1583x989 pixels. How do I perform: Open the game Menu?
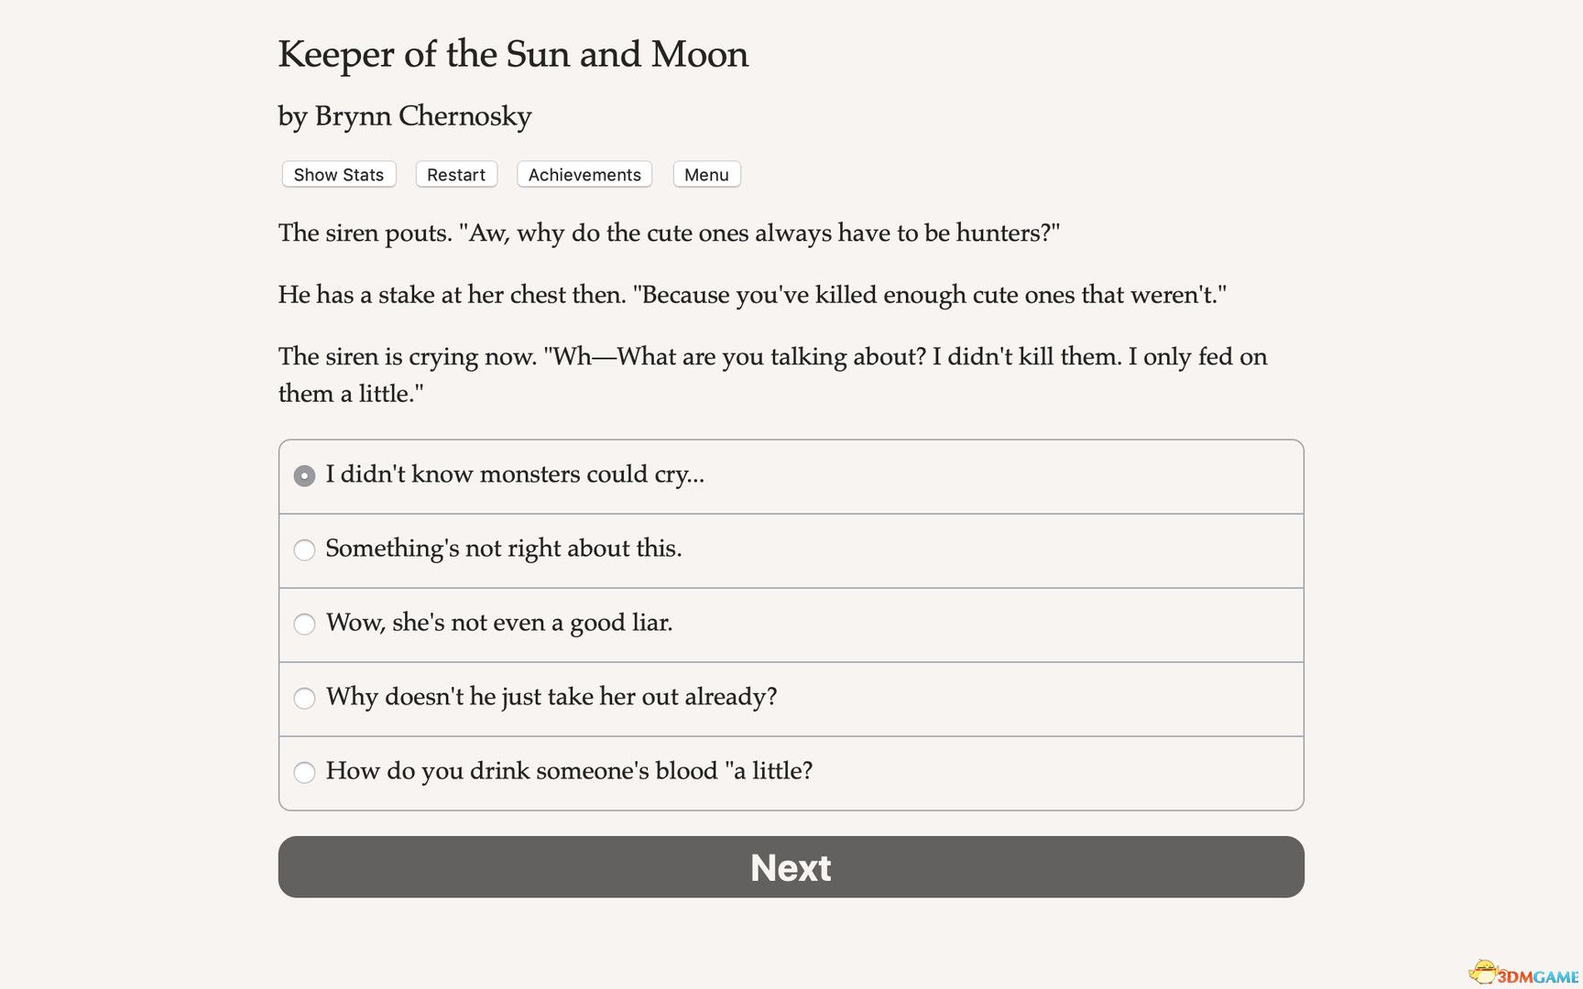click(x=706, y=174)
